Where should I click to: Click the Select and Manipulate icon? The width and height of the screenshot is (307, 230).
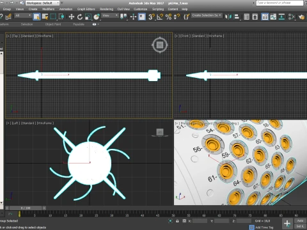(x=133, y=17)
